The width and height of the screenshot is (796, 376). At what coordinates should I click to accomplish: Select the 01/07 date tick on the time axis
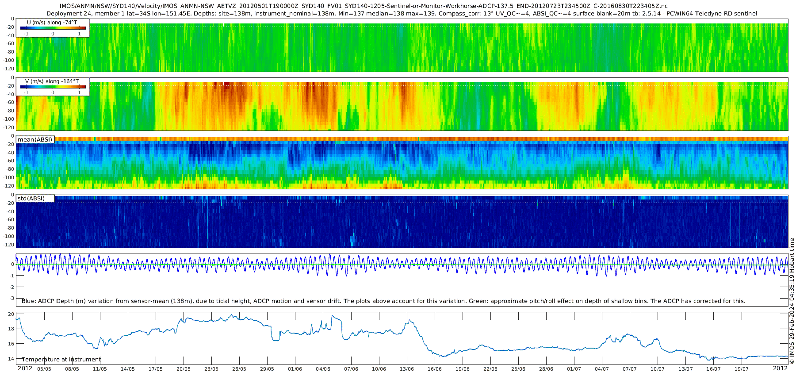click(x=574, y=369)
